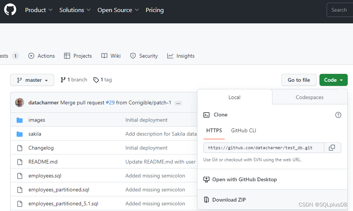Open the Open Source dropdown

coord(118,10)
